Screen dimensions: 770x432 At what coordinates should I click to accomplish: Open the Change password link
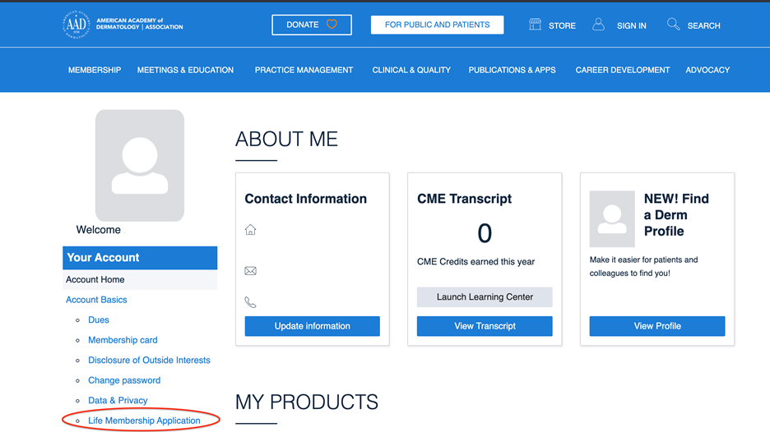pos(124,380)
